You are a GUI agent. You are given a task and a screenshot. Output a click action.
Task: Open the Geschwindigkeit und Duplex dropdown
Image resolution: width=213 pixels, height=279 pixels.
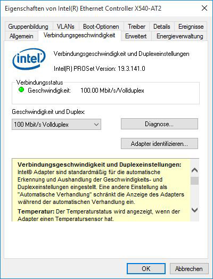[56, 125]
